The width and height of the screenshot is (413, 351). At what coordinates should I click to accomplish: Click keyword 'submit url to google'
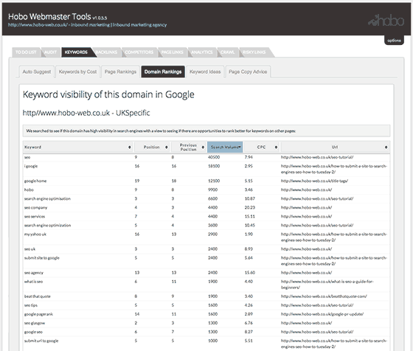(41, 341)
